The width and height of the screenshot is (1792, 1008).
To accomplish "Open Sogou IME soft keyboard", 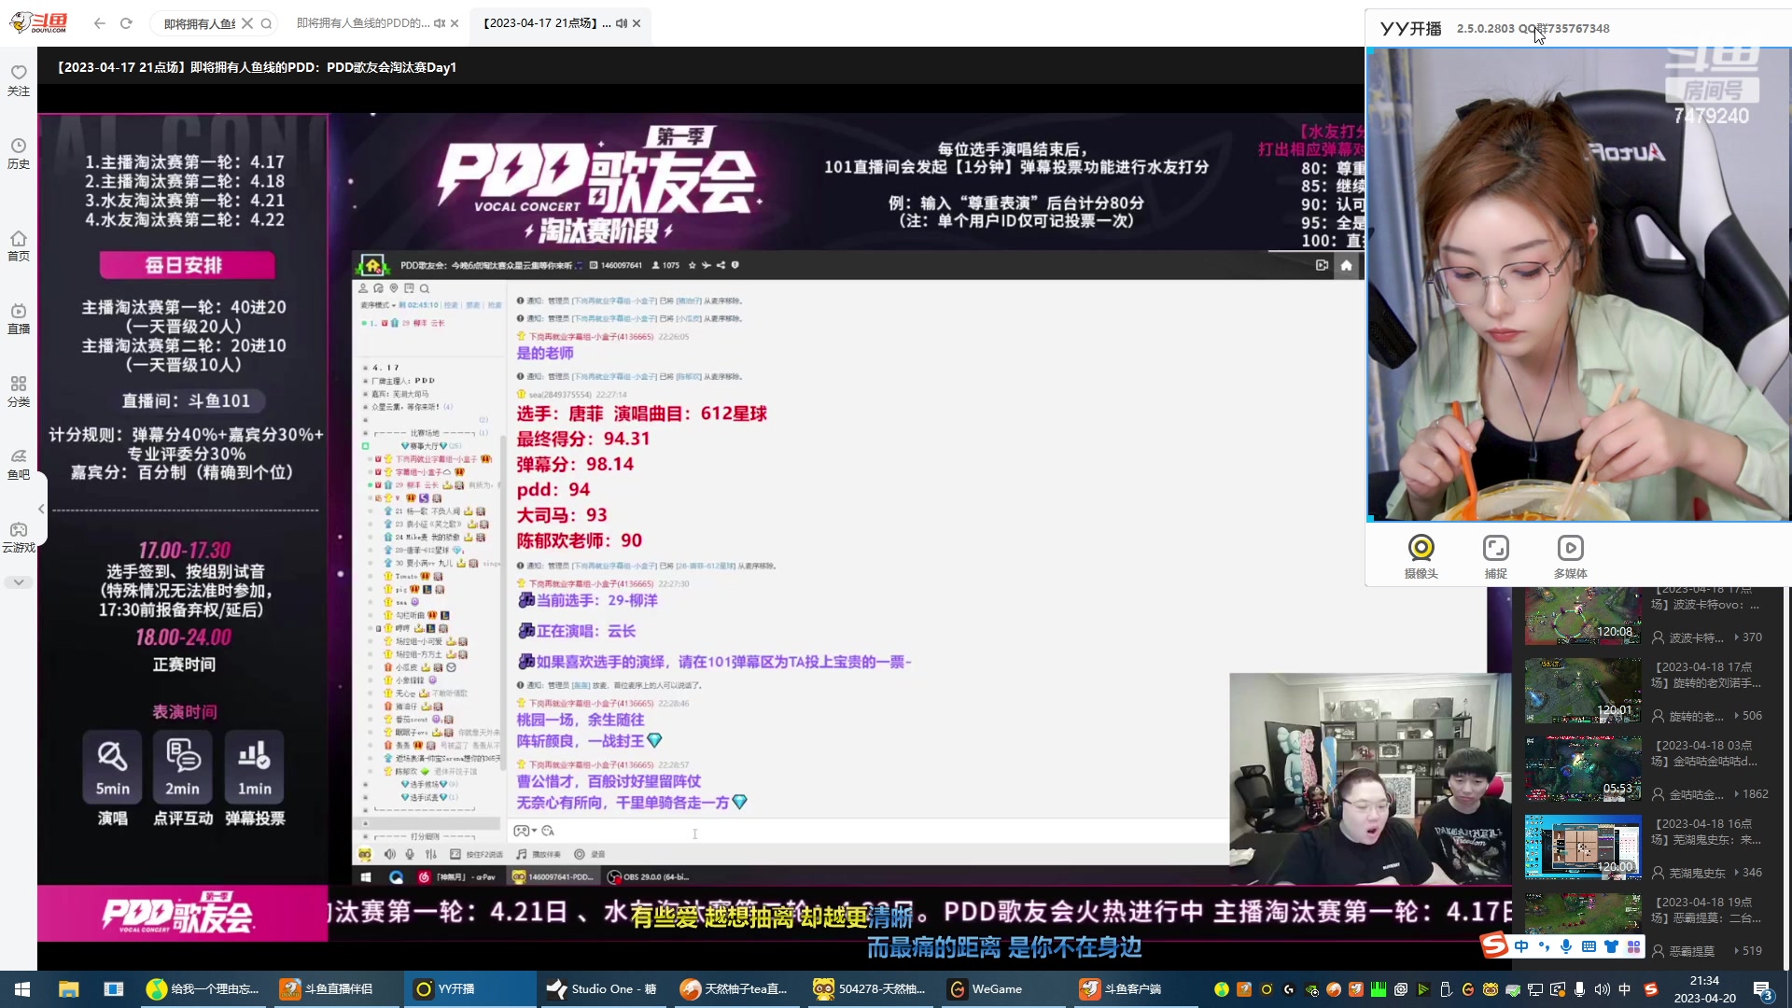I will (x=1589, y=946).
